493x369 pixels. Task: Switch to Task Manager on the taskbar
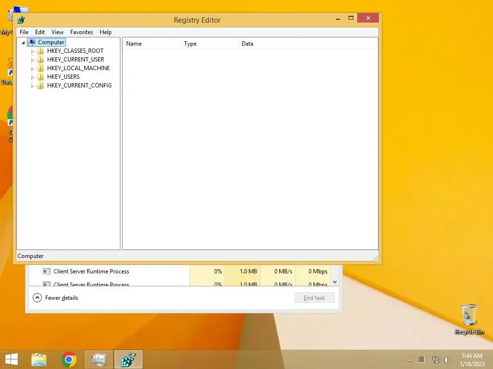tap(98, 359)
